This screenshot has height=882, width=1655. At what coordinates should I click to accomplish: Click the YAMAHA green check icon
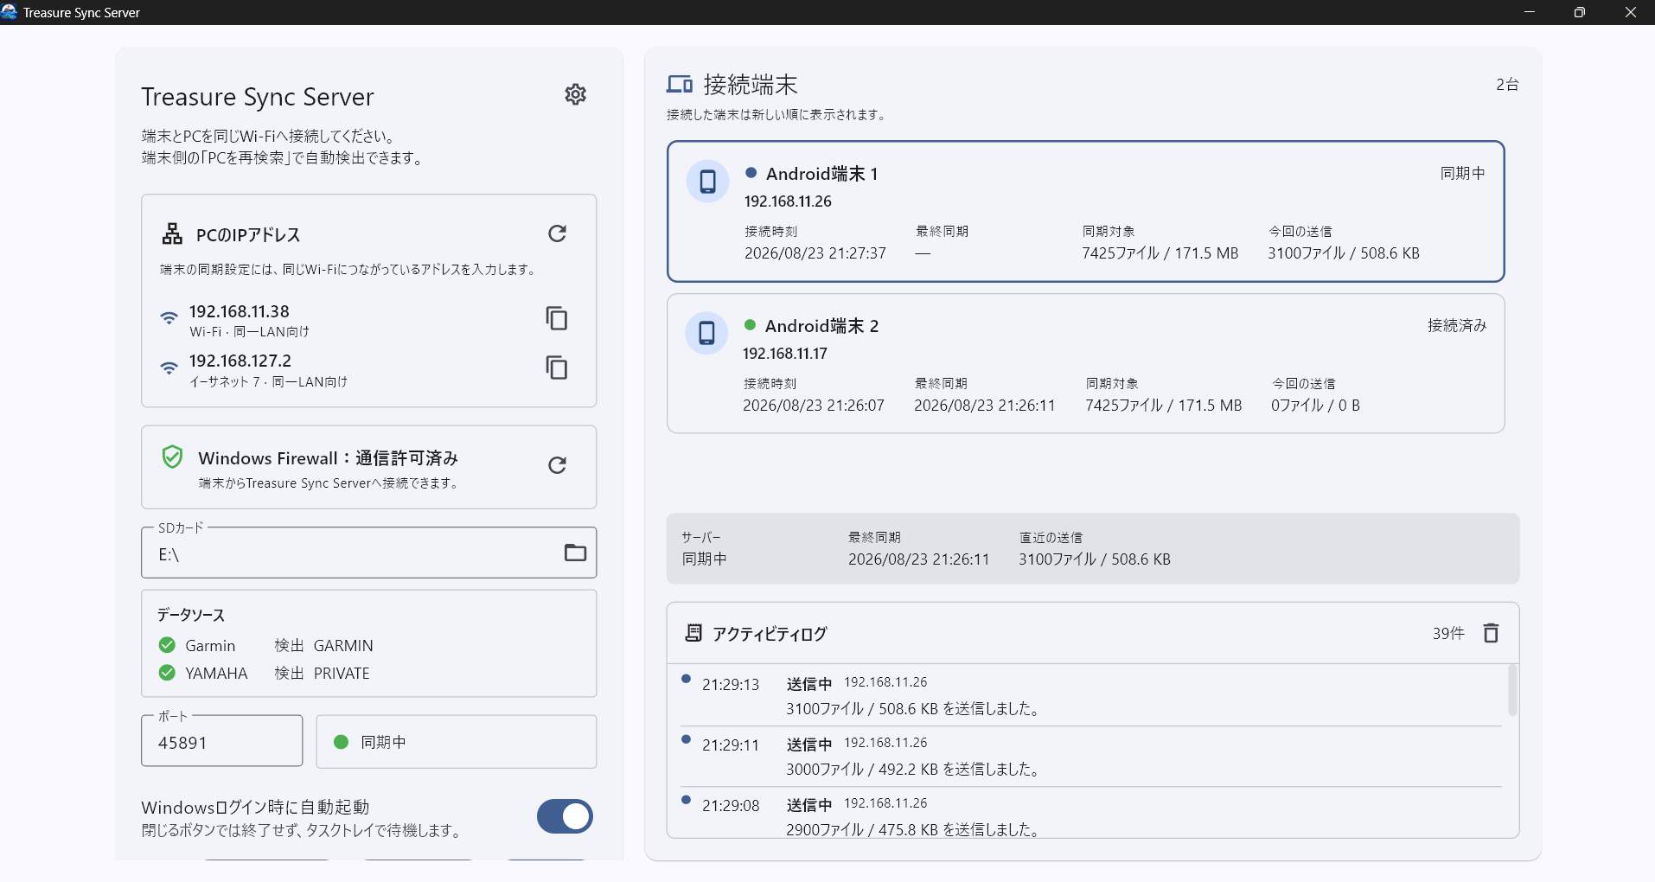167,673
